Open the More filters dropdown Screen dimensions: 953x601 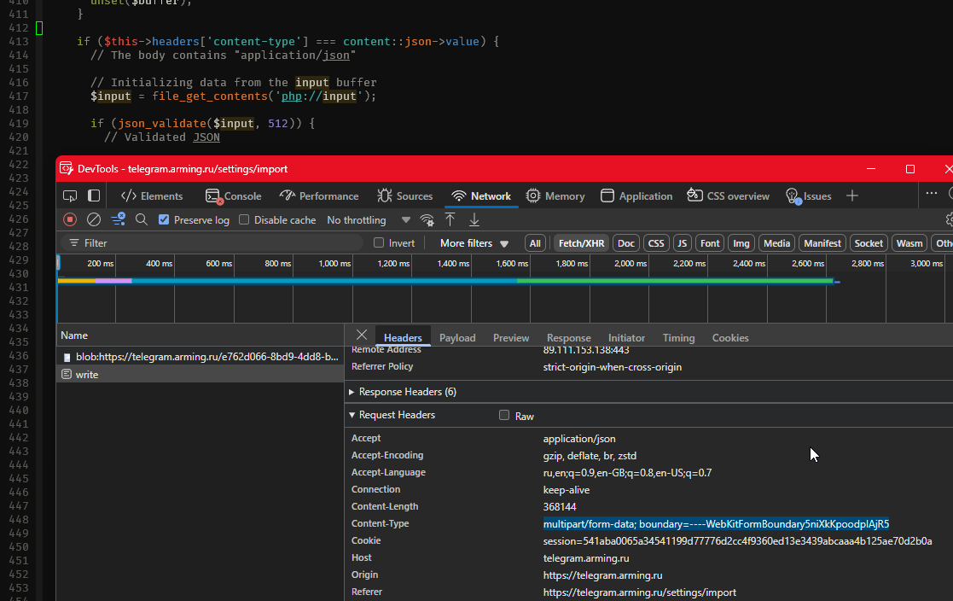coord(474,243)
